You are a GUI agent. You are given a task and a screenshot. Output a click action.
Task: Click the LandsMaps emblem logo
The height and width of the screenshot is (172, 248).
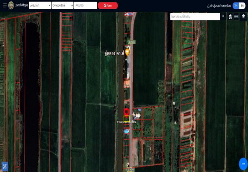pyautogui.click(x=11, y=5)
